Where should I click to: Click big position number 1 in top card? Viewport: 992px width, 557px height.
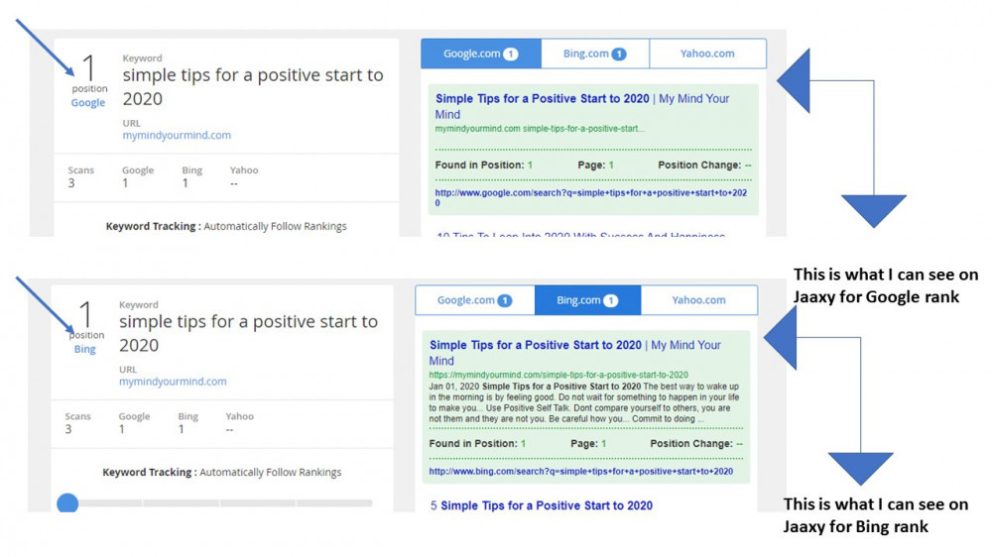[x=89, y=67]
